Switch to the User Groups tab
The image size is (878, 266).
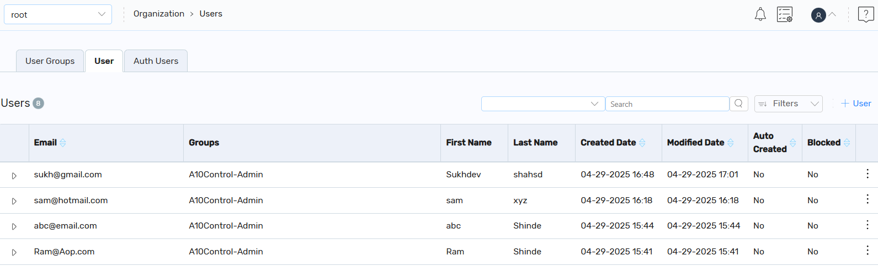point(50,61)
